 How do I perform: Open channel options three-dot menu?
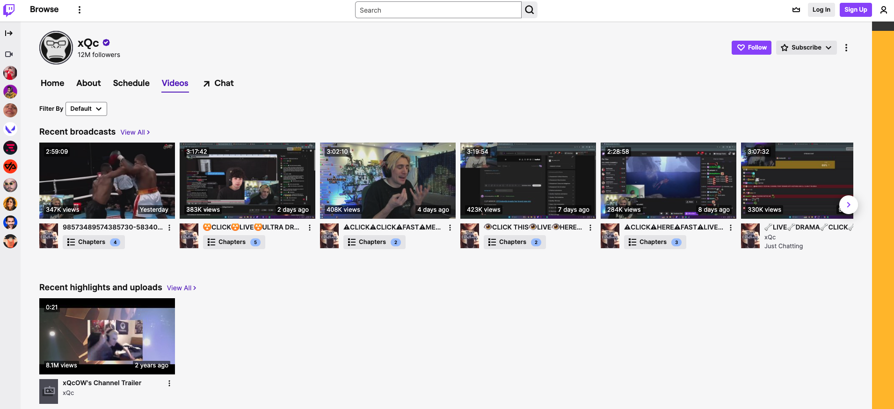[846, 48]
